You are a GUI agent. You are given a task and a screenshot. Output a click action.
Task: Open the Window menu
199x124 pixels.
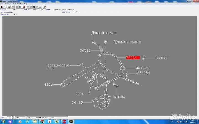pos(20,4)
